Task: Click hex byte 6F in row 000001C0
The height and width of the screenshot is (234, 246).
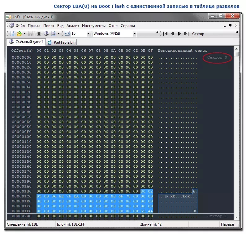Action: [121, 196]
